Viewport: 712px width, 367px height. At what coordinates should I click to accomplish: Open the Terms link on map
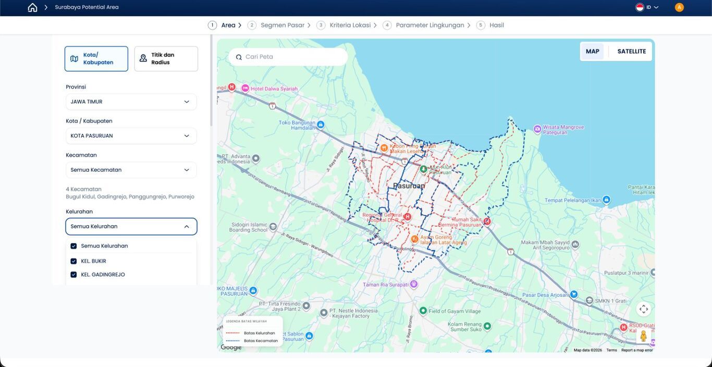[611, 350]
